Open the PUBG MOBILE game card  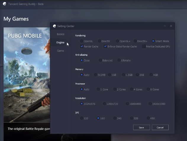click(x=27, y=75)
